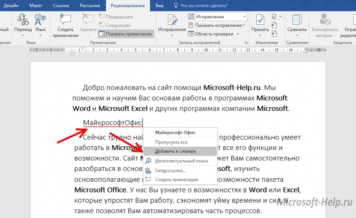The height and width of the screenshot is (218, 356).
Task: Choose Создать примечание in the context menu
Action: [x=180, y=180]
